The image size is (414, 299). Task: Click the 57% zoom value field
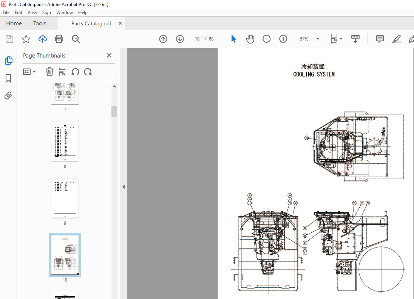point(304,39)
